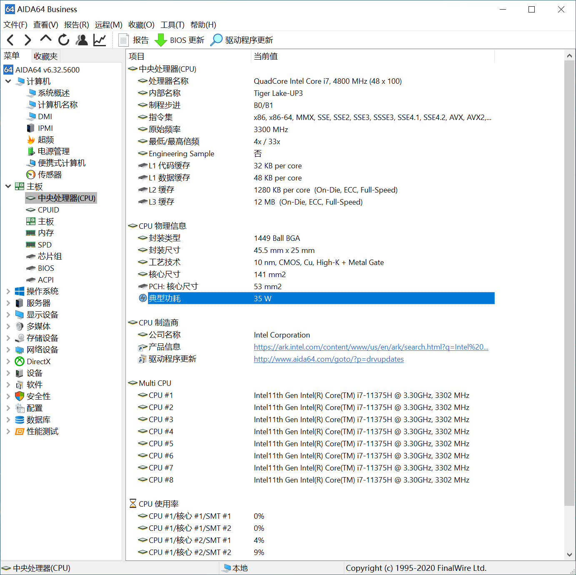The image size is (576, 575).
Task: Go back with the left arrow toolbar icon
Action: (x=11, y=40)
